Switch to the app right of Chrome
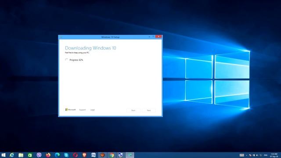This screenshot has width=281, height=158. point(121,155)
